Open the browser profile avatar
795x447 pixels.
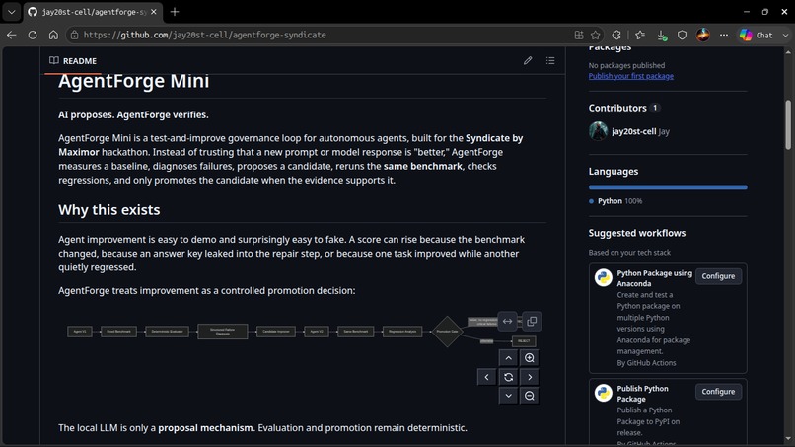[x=702, y=35]
